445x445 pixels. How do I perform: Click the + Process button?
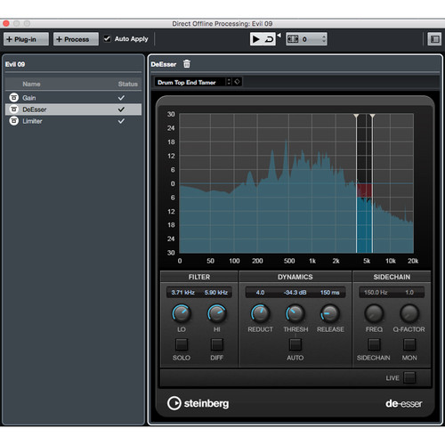pos(76,39)
